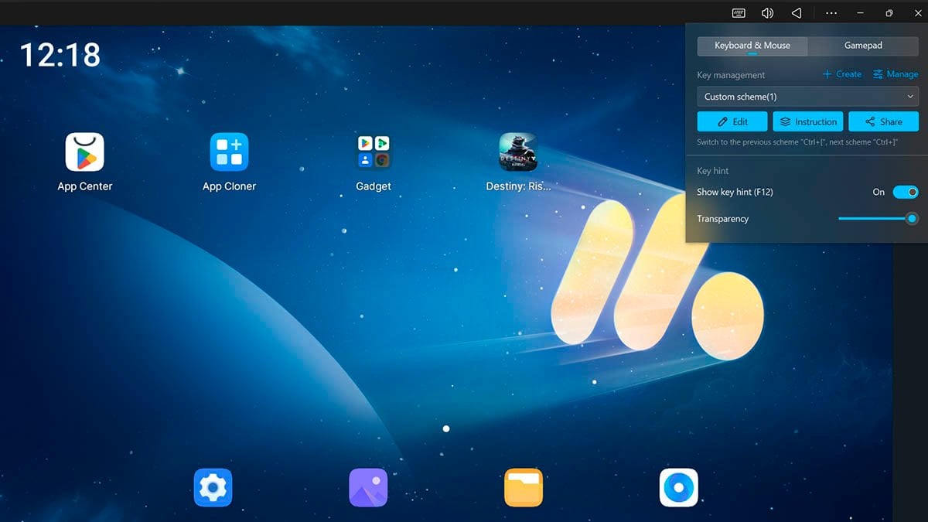Click the Key management label
This screenshot has height=522, width=928.
(x=731, y=75)
